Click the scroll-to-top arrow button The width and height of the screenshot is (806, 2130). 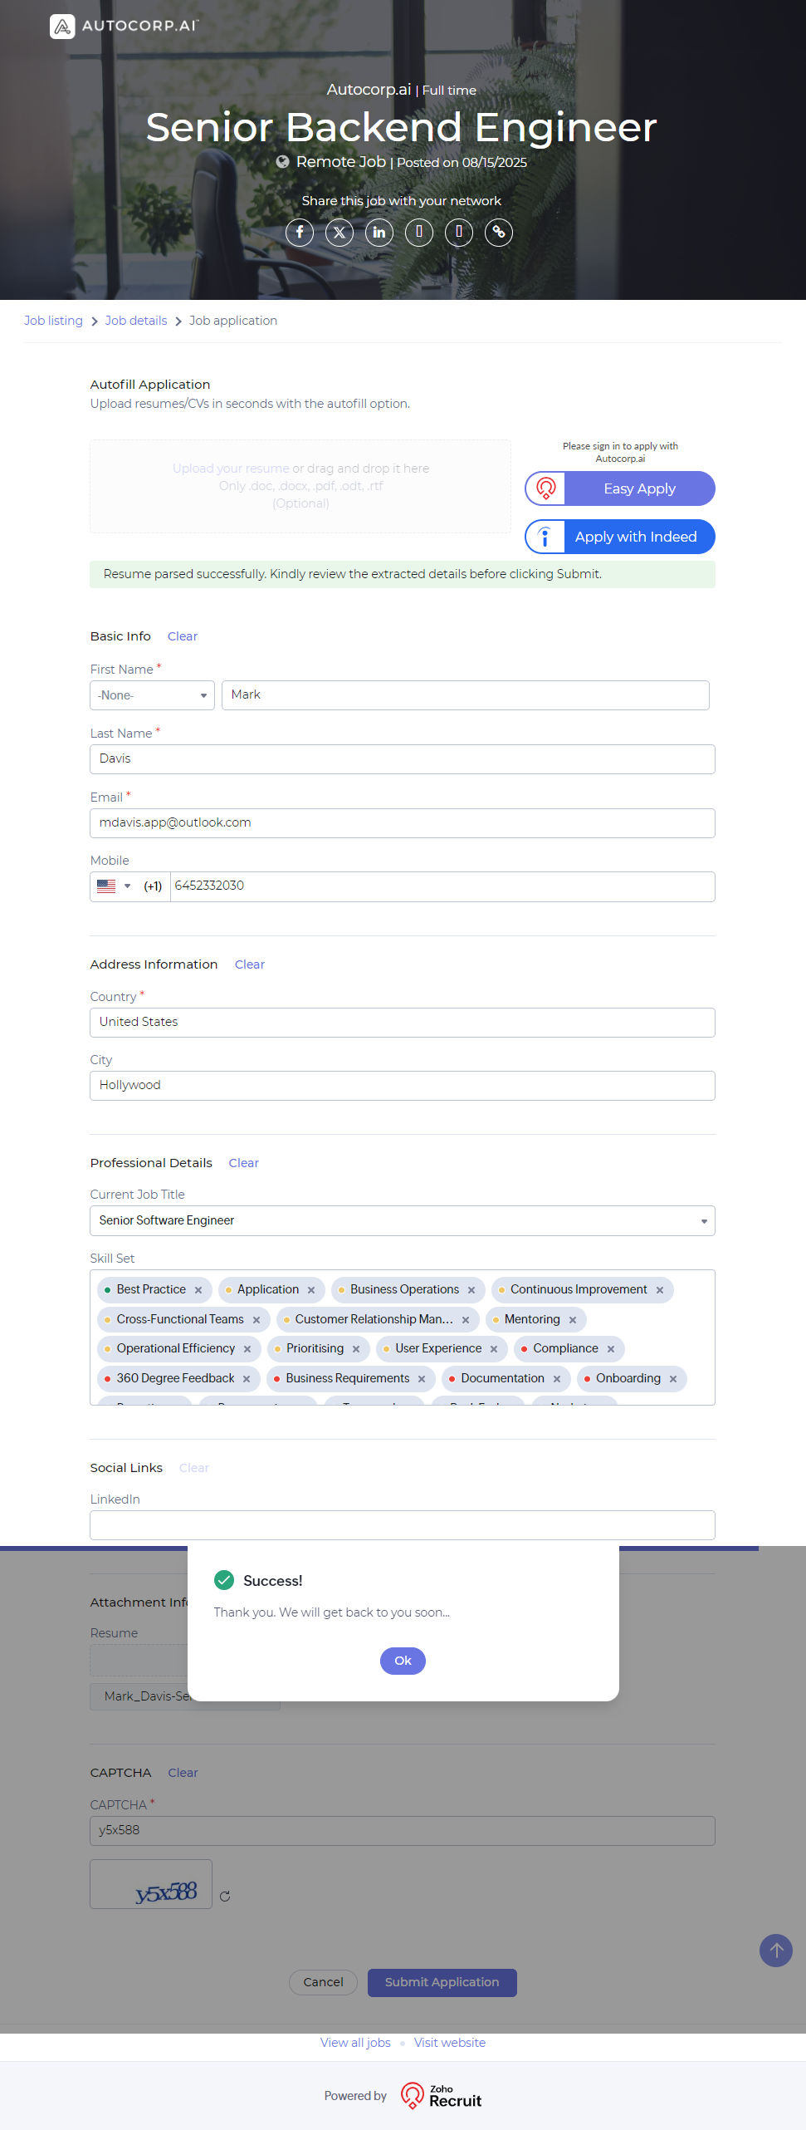776,1950
